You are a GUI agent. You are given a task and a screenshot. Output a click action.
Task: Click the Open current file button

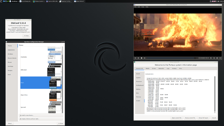177,118
